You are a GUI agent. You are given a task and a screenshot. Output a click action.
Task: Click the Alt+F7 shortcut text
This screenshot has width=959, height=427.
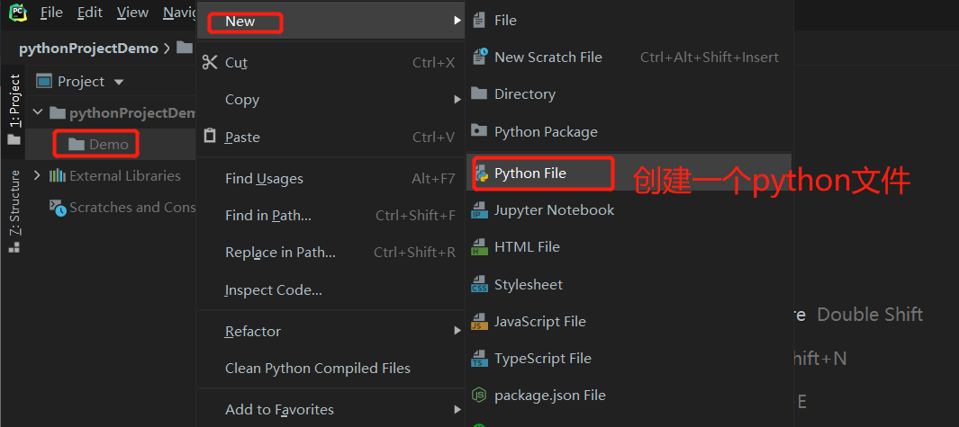[434, 178]
